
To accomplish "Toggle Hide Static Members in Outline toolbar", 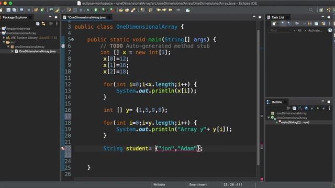I will [312, 108].
